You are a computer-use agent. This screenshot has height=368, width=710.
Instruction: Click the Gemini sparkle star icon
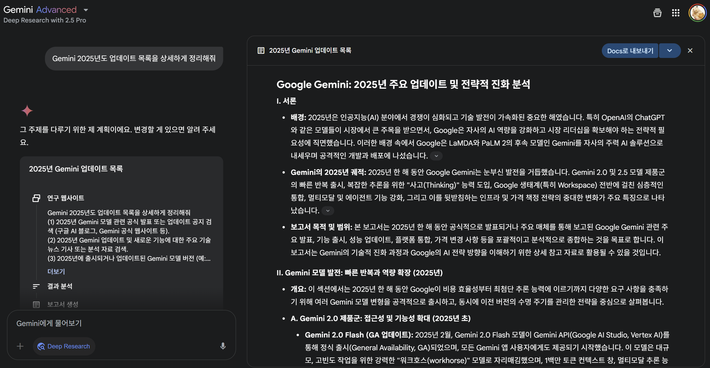[27, 111]
